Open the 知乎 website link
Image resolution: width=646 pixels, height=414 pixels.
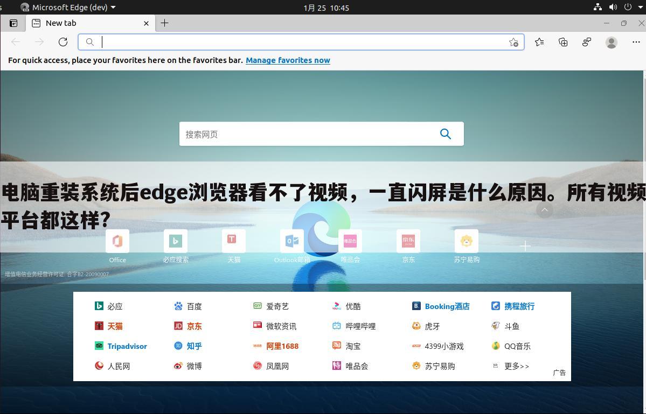click(x=193, y=346)
